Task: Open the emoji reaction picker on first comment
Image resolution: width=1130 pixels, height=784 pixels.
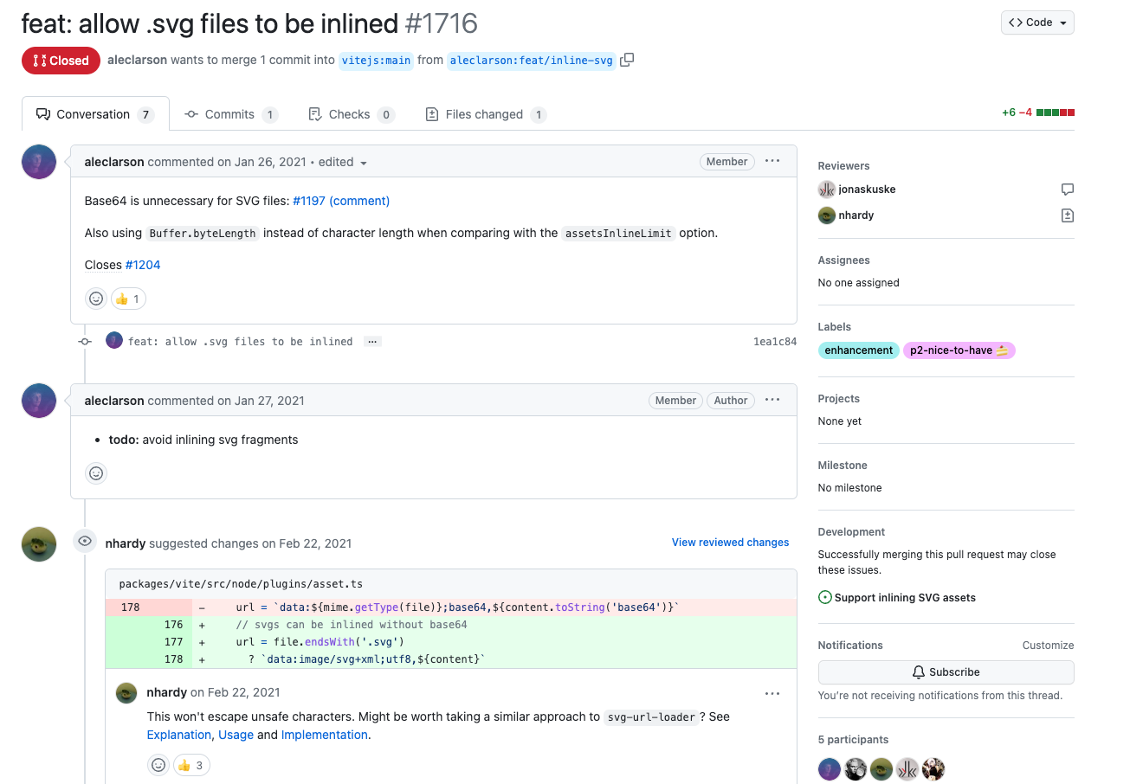Action: 95,298
